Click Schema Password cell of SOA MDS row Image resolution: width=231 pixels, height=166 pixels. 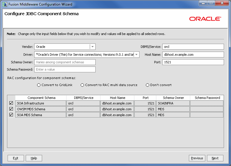point(207,115)
